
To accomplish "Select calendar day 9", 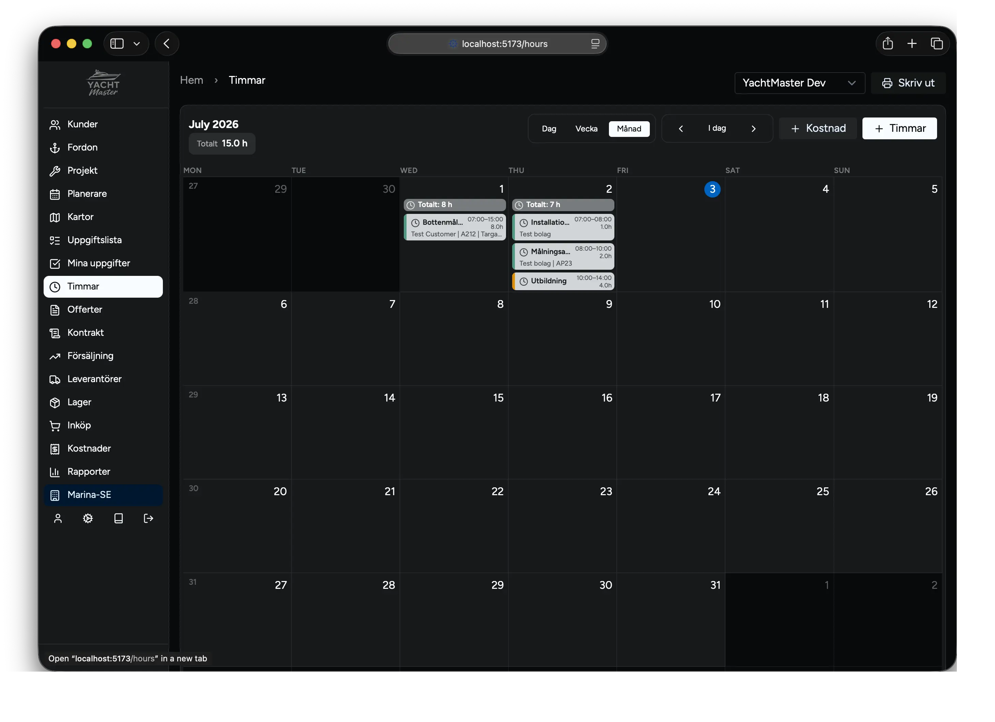I will 609,304.
